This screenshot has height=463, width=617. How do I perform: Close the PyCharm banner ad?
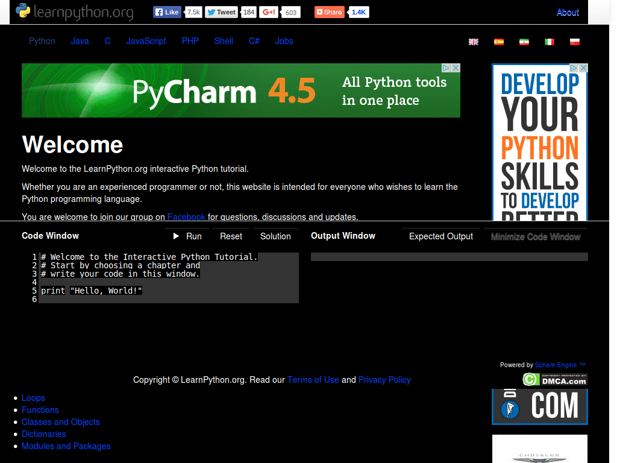tap(456, 68)
